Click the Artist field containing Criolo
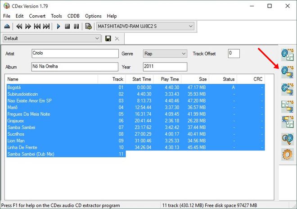297x209 pixels. coord(75,54)
